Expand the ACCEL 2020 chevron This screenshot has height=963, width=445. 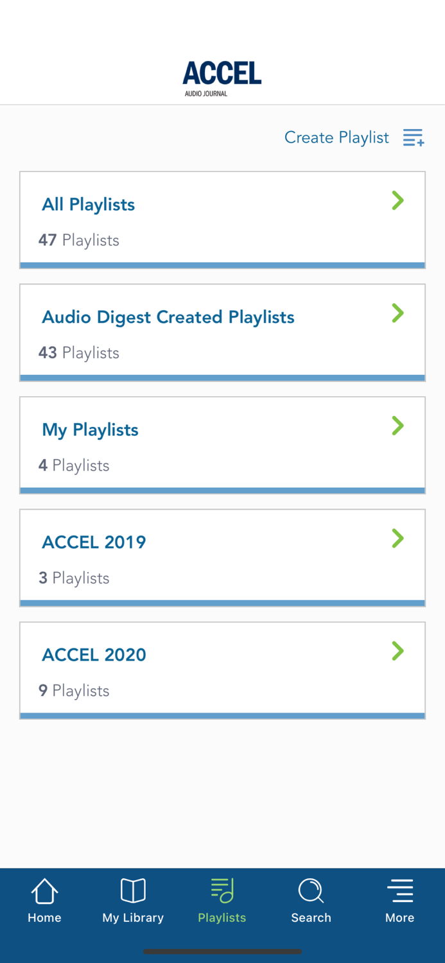[398, 651]
